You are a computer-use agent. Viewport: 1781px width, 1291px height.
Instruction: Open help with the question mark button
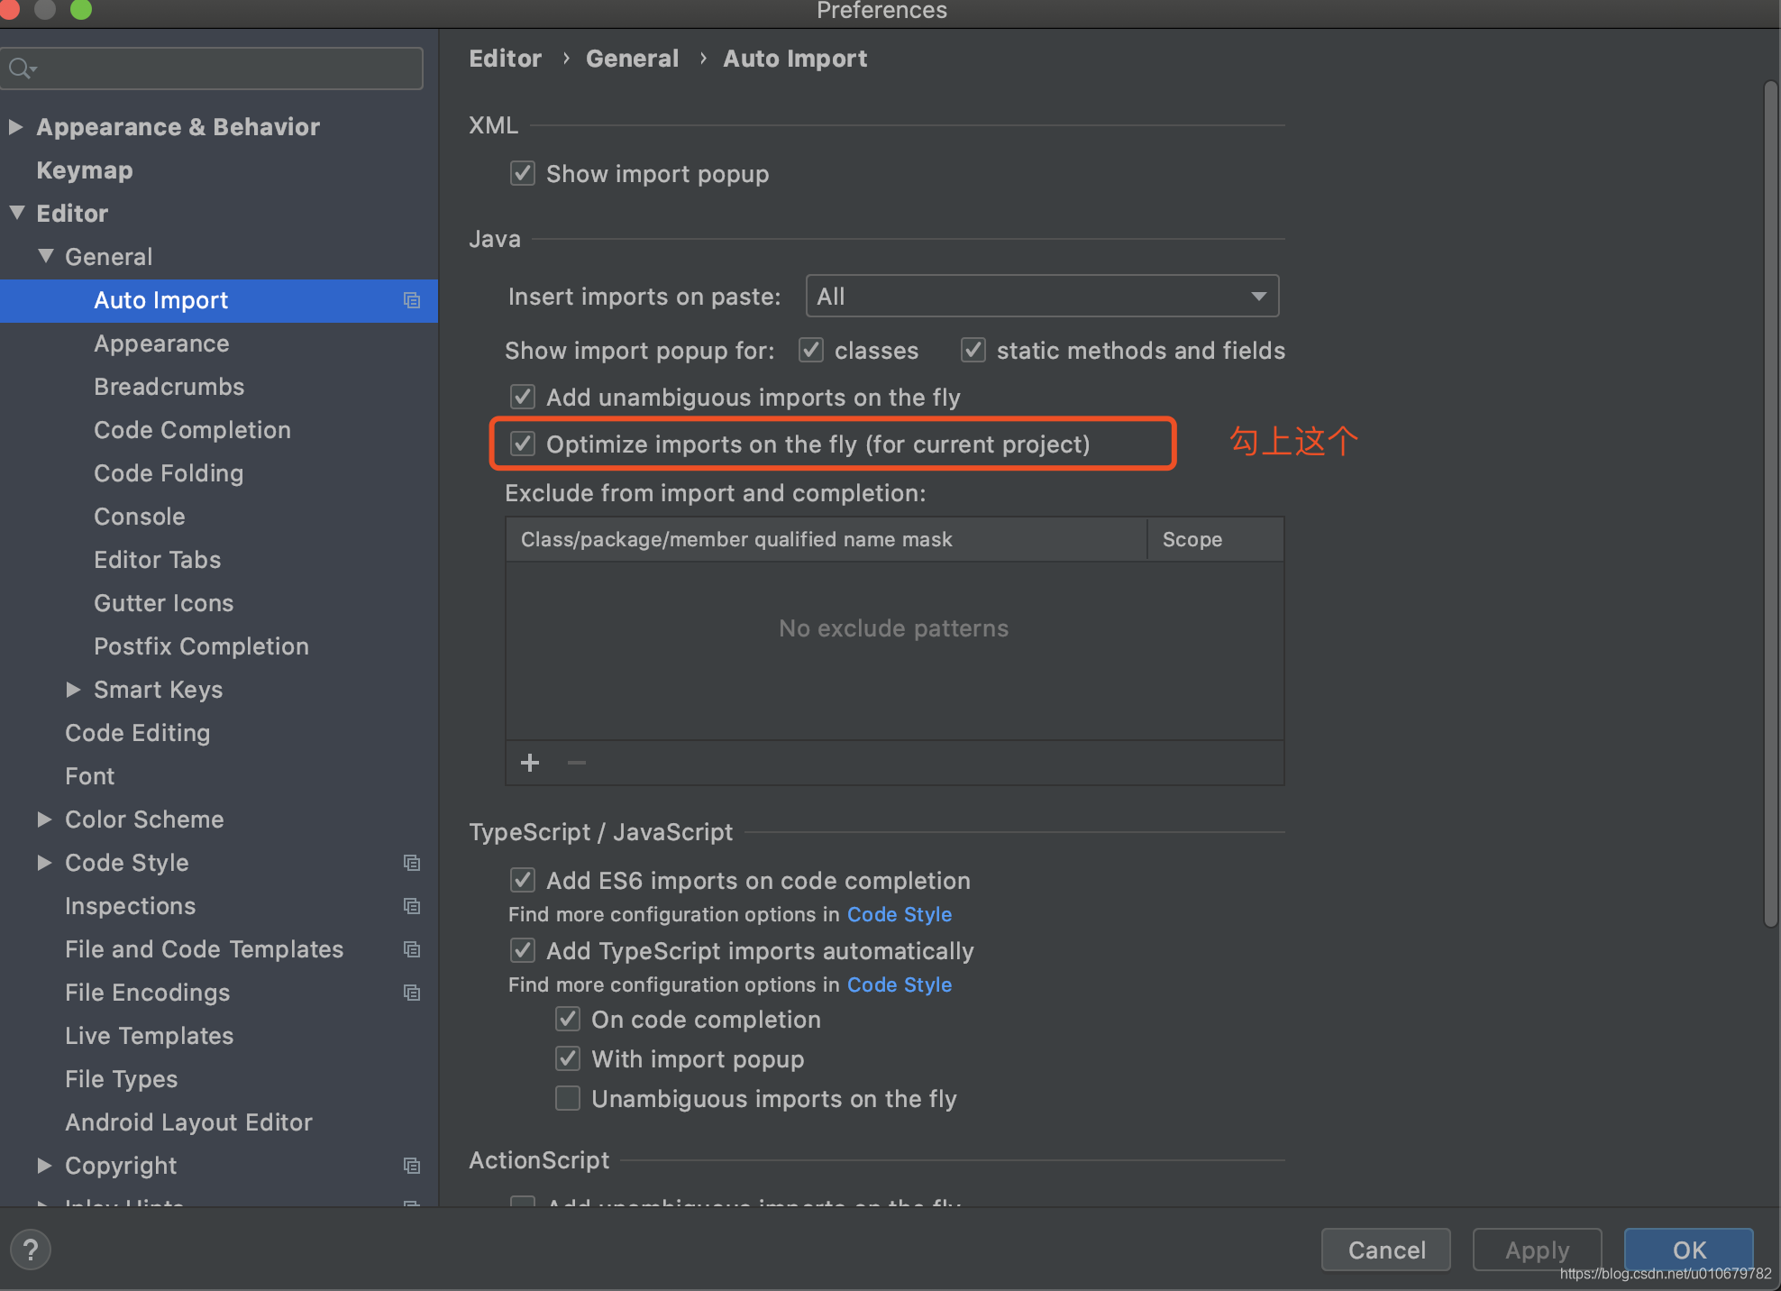click(x=31, y=1250)
